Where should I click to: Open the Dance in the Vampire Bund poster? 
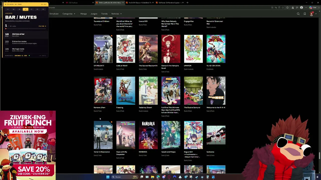tap(171, 49)
